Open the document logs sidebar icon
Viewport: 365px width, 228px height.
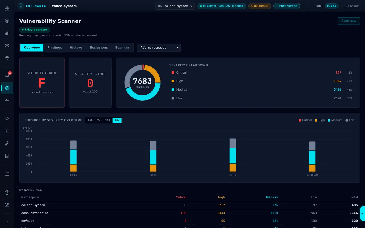7,156
